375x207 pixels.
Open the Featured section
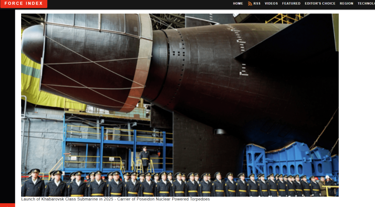[291, 4]
